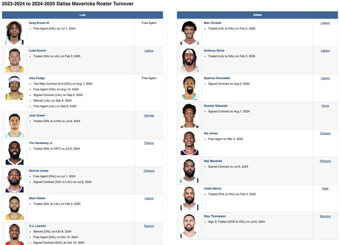Screen dimensions: 340x245
Task: Click the Lost column header
Action: point(82,15)
